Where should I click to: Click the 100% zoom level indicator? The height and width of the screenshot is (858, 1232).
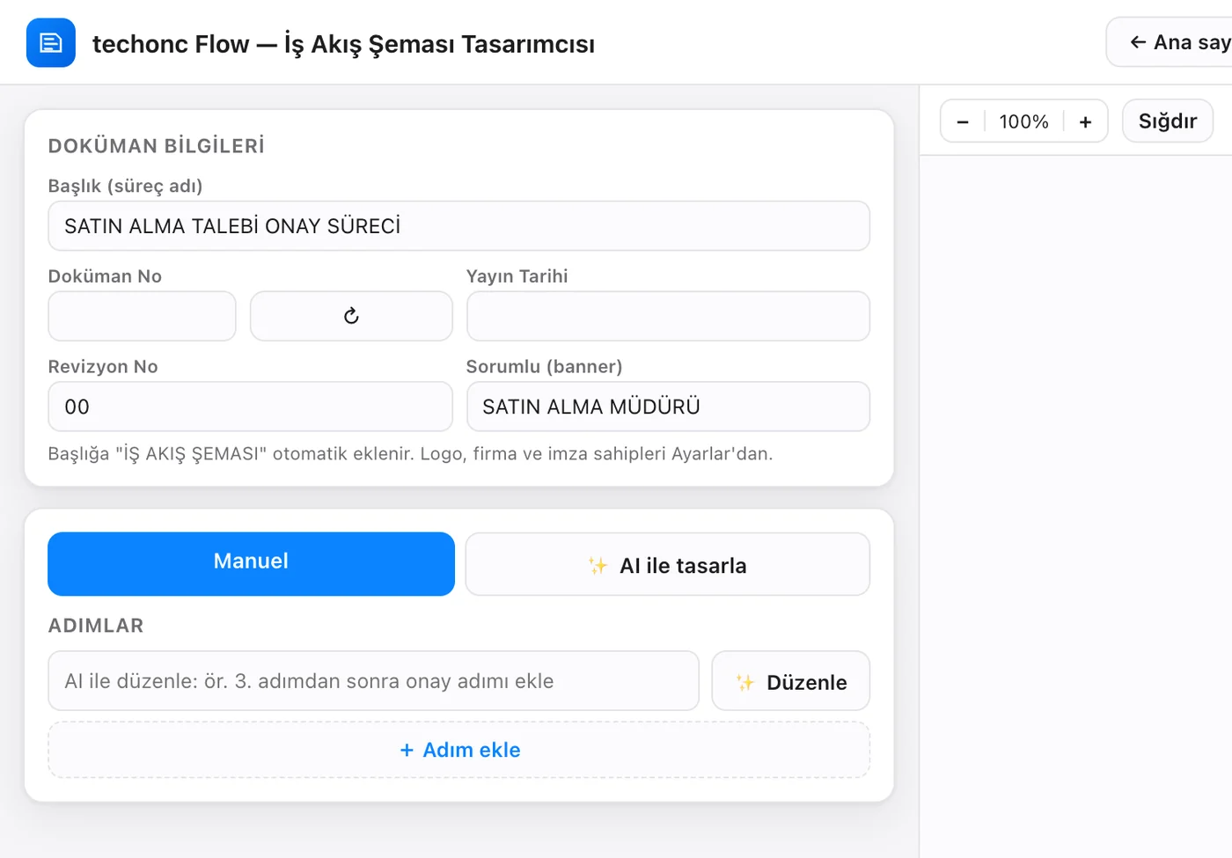(1023, 121)
